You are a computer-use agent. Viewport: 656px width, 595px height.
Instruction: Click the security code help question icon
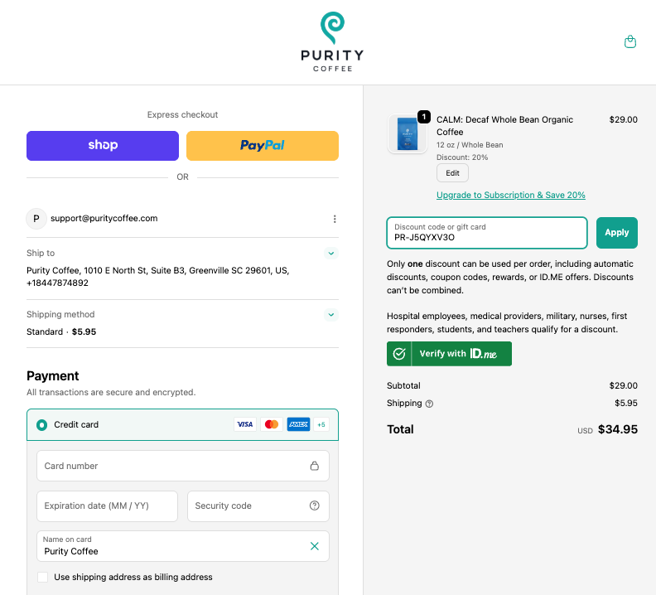coord(315,506)
